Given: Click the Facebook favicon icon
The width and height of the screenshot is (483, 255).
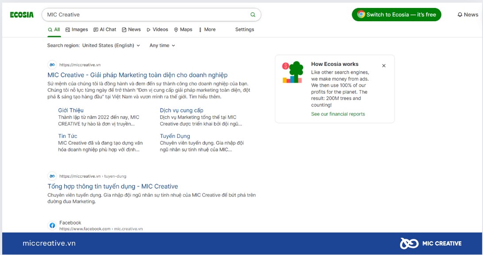Looking at the screenshot, I should click(x=52, y=225).
